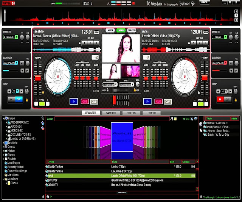Open video Transition dropdown

pos(116,85)
